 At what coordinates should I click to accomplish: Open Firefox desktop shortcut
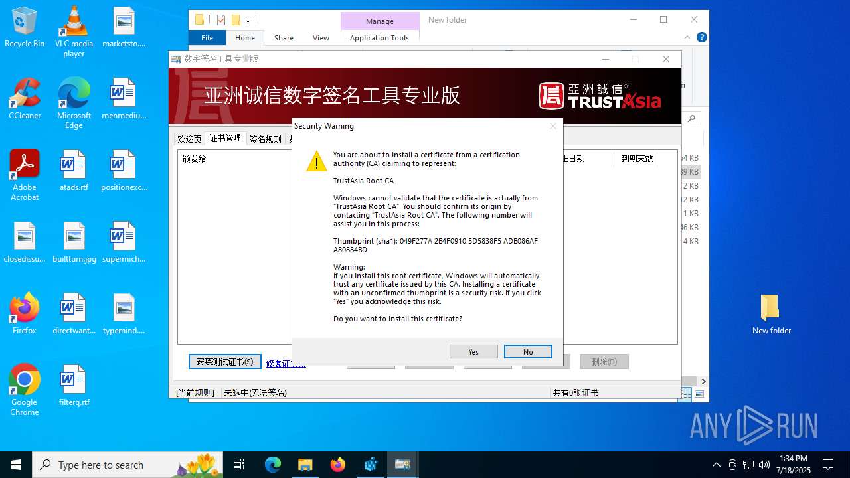coord(25,313)
